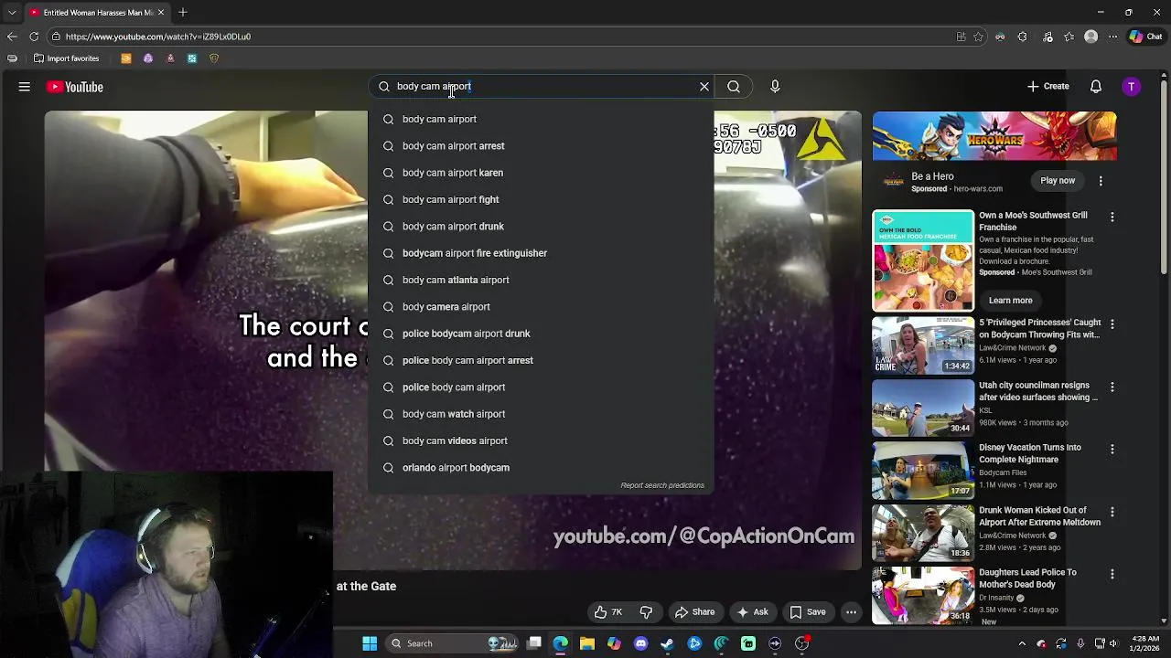The height and width of the screenshot is (658, 1171).
Task: Choose suggestion "police bodycam airport drunk"
Action: click(x=541, y=334)
